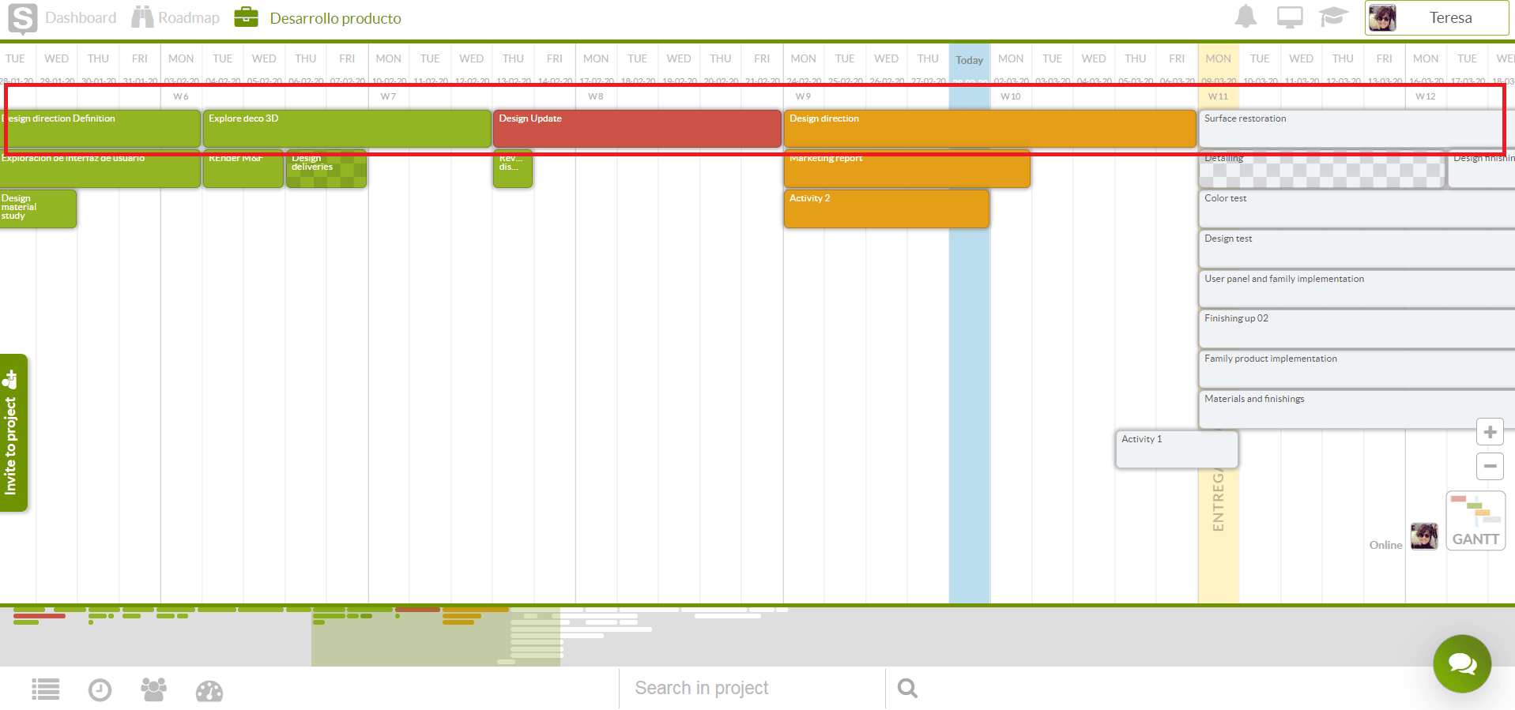
Task: Jump to the Today column header
Action: pyautogui.click(x=970, y=60)
